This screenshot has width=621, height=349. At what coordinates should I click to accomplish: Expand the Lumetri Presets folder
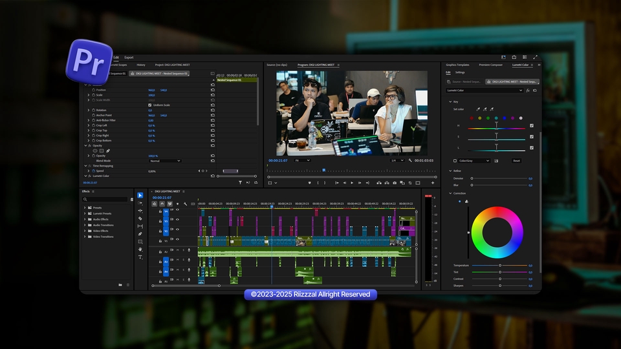(85, 213)
